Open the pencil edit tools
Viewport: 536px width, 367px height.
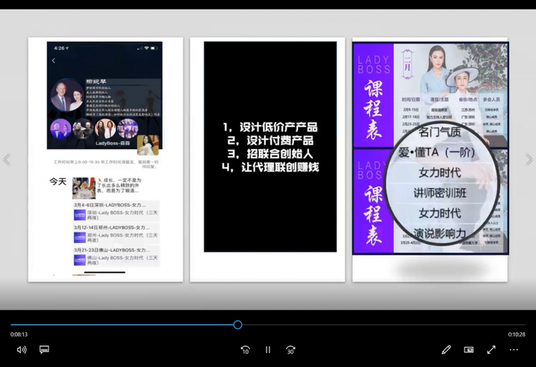point(446,350)
